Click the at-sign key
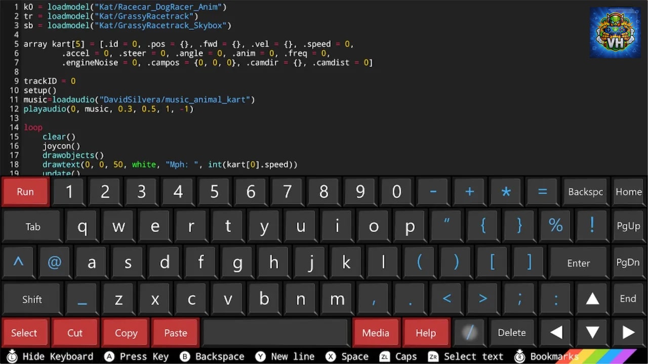The image size is (648, 364). [x=54, y=262]
